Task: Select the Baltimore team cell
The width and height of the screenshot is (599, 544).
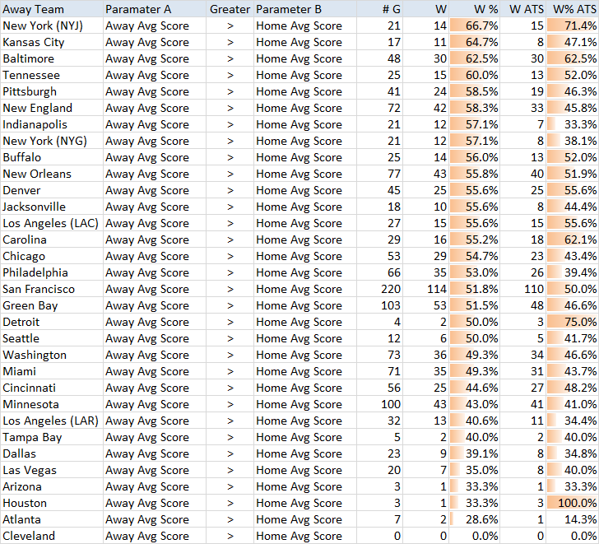Action: point(52,58)
